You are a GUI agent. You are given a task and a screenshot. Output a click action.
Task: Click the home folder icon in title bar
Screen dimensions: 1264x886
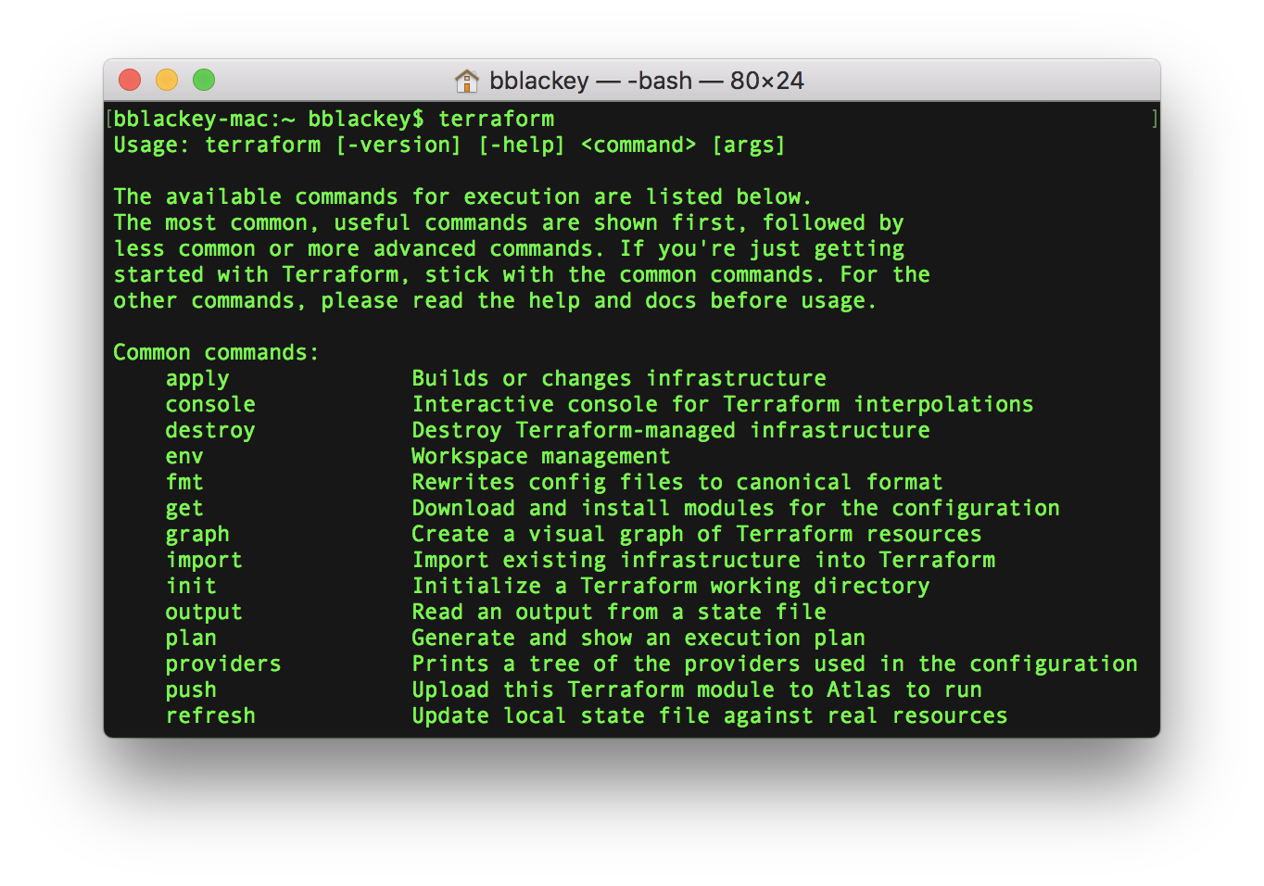click(467, 81)
